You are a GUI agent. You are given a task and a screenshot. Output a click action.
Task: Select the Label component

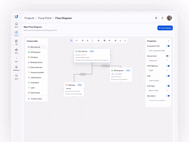point(36,88)
